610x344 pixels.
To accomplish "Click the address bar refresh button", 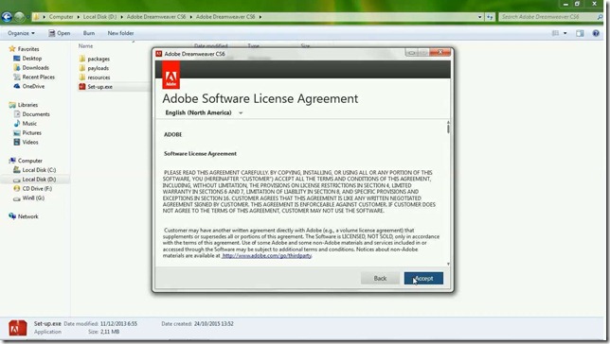I will coord(490,17).
